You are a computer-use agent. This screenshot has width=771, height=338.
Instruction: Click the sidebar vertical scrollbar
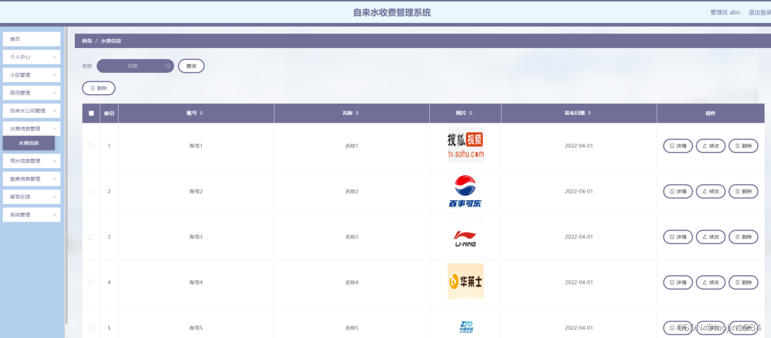(x=66, y=176)
